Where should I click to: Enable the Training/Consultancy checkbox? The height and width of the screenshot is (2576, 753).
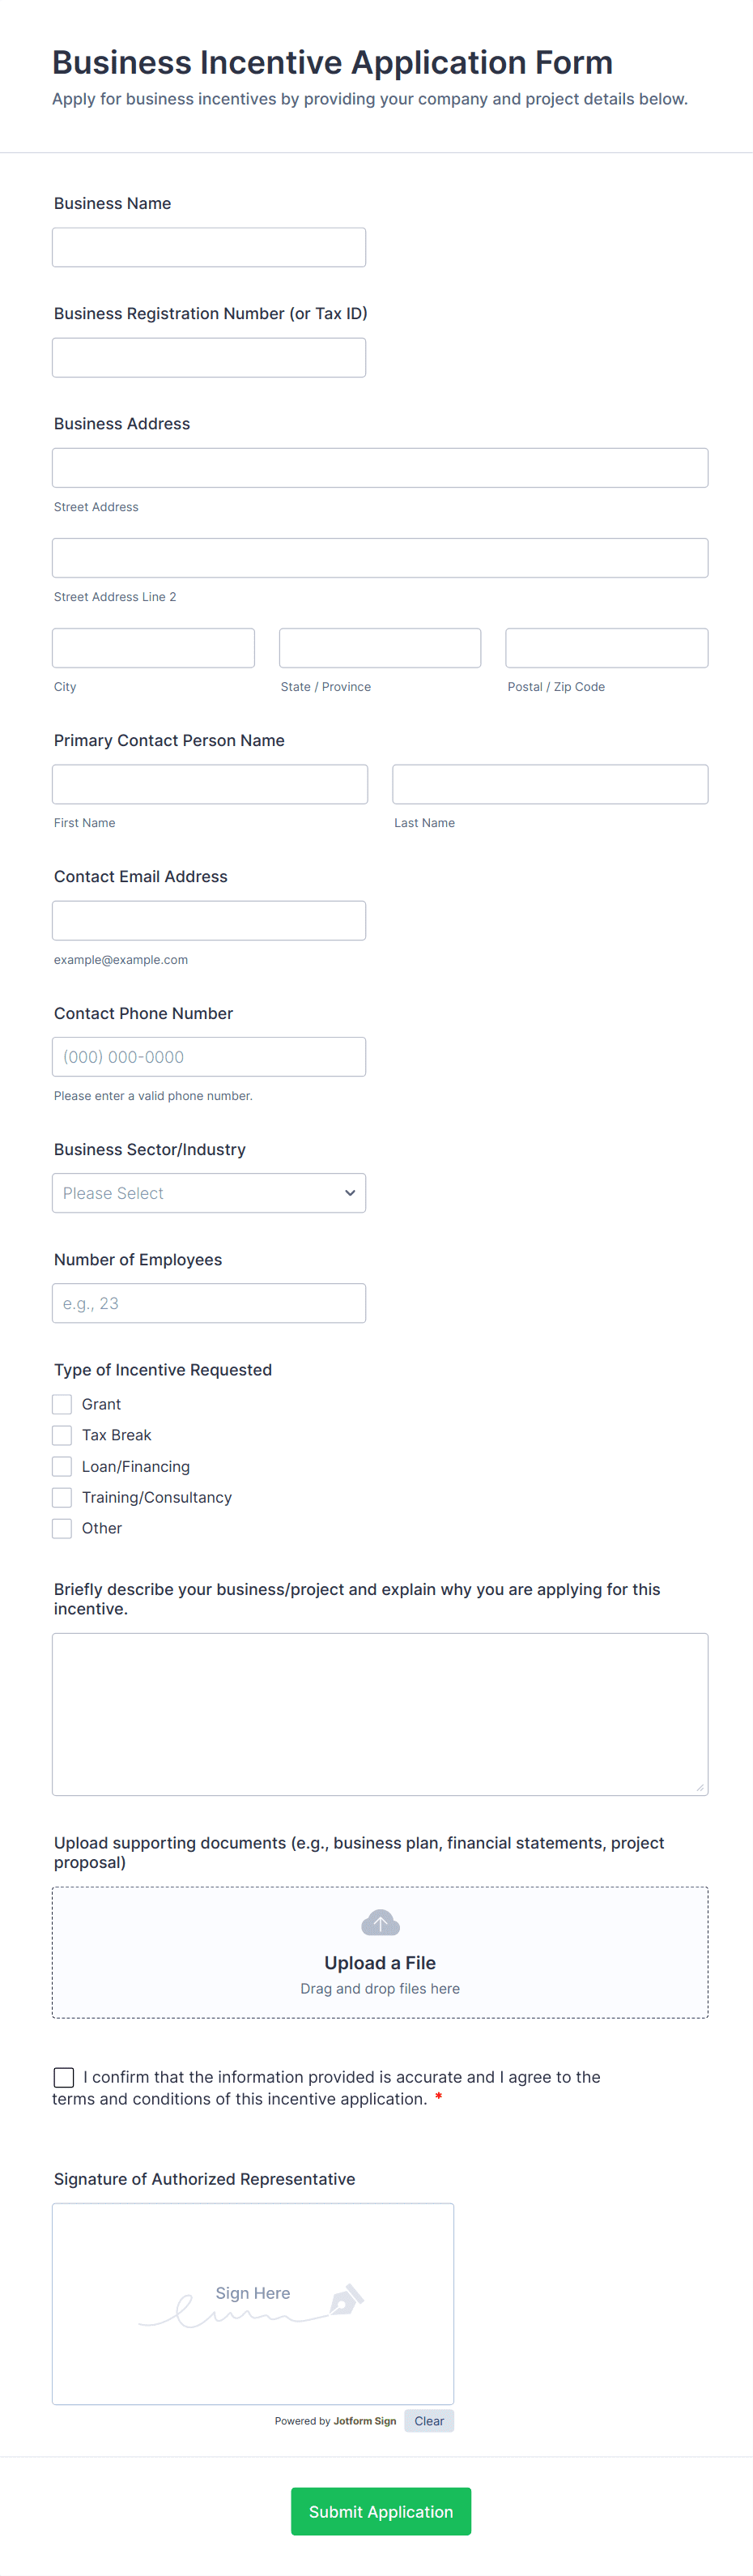point(62,1497)
